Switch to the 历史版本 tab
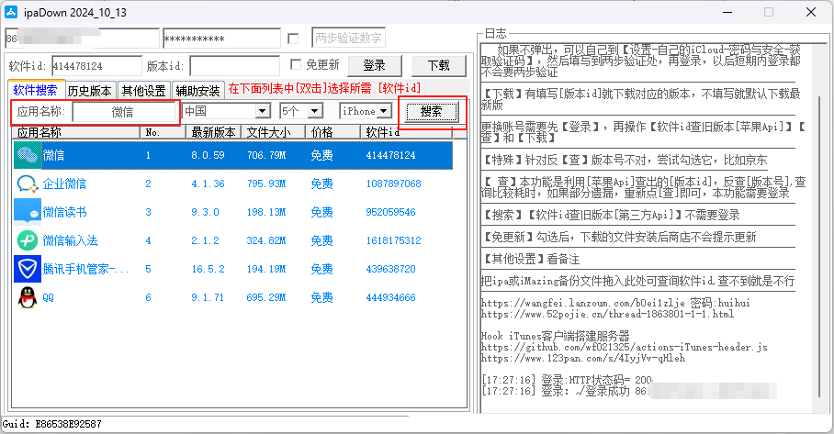 tap(89, 91)
